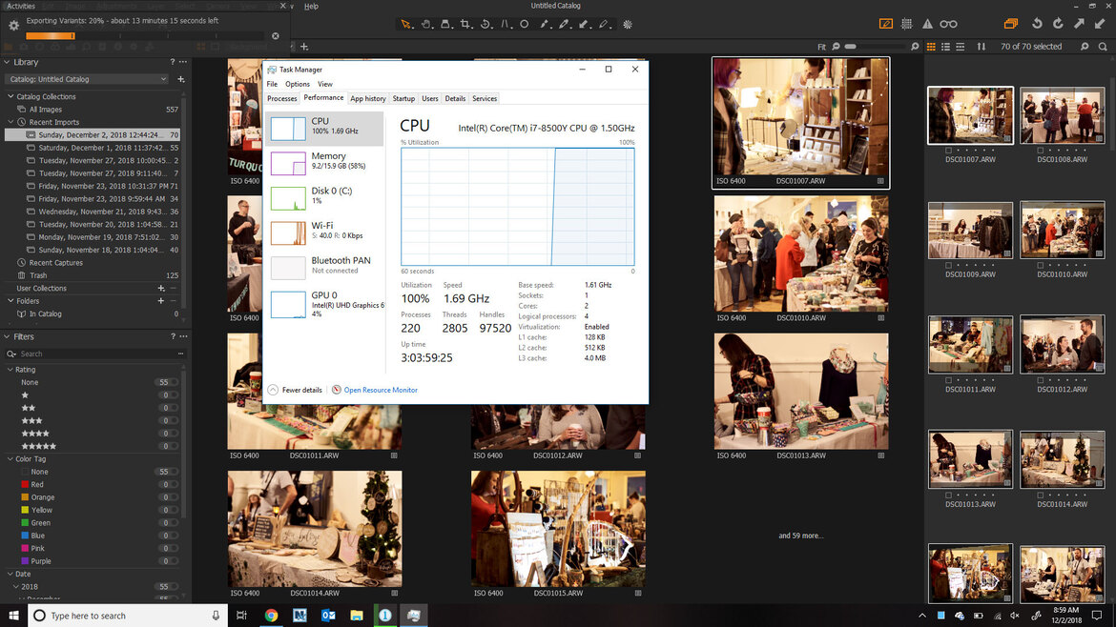Screen dimensions: 1116x627
Task: Open activities gear settings icon
Action: click(x=13, y=26)
